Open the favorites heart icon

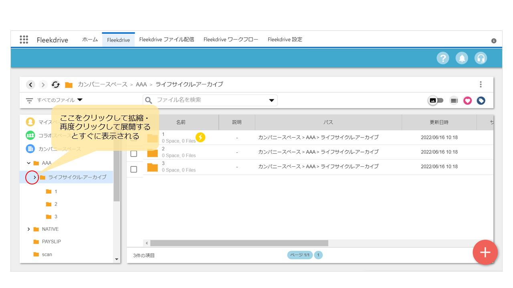coord(467,101)
